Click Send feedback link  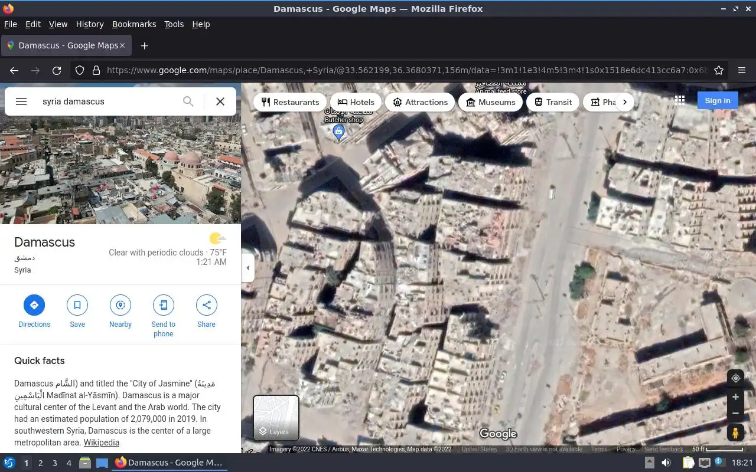[664, 450]
